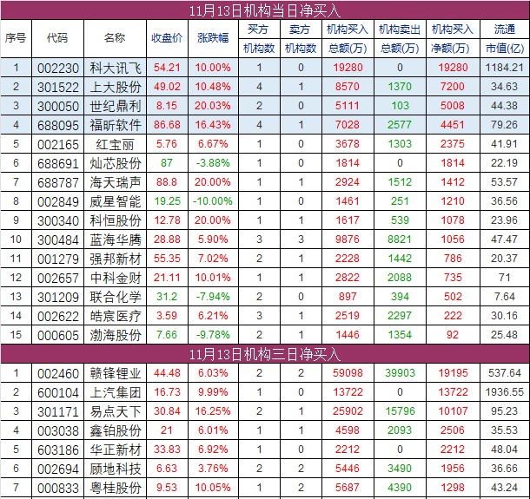Select closing price 3.59

(x=167, y=316)
